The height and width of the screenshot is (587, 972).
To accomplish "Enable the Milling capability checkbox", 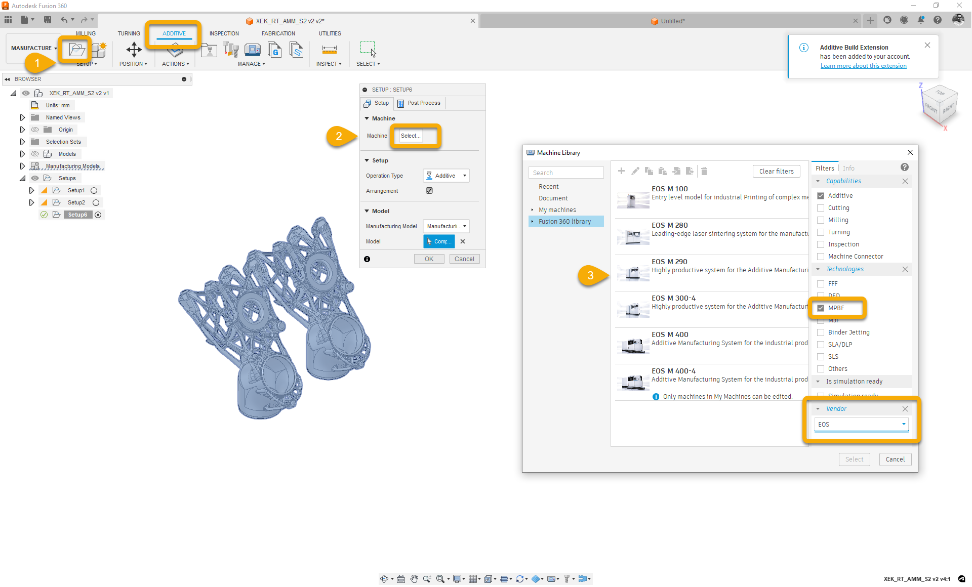I will pyautogui.click(x=821, y=220).
